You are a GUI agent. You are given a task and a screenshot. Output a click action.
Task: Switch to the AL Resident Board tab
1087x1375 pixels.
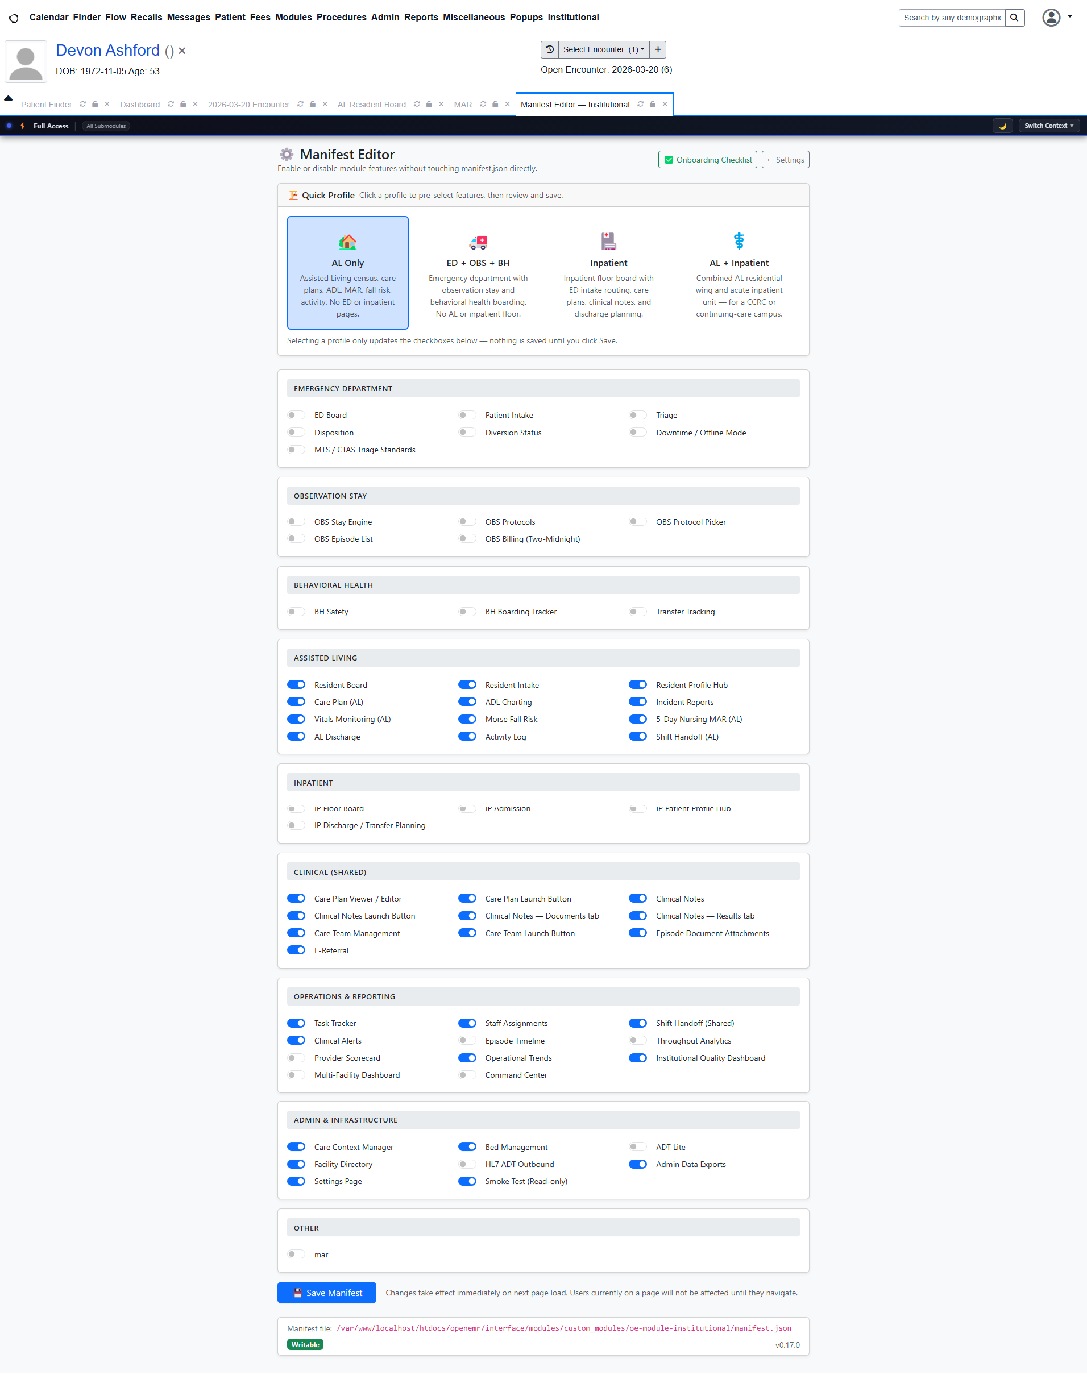(x=371, y=105)
